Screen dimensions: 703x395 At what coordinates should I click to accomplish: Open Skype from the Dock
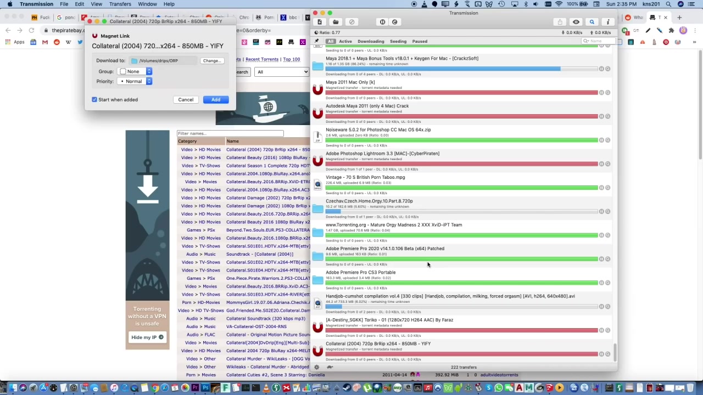point(488,388)
